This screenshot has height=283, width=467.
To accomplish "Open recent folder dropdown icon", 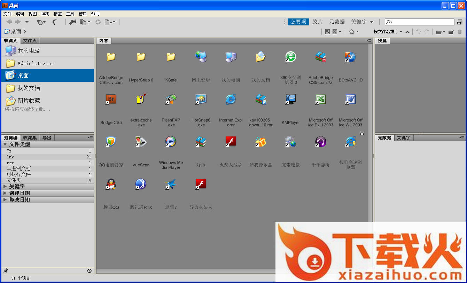I will (x=440, y=32).
